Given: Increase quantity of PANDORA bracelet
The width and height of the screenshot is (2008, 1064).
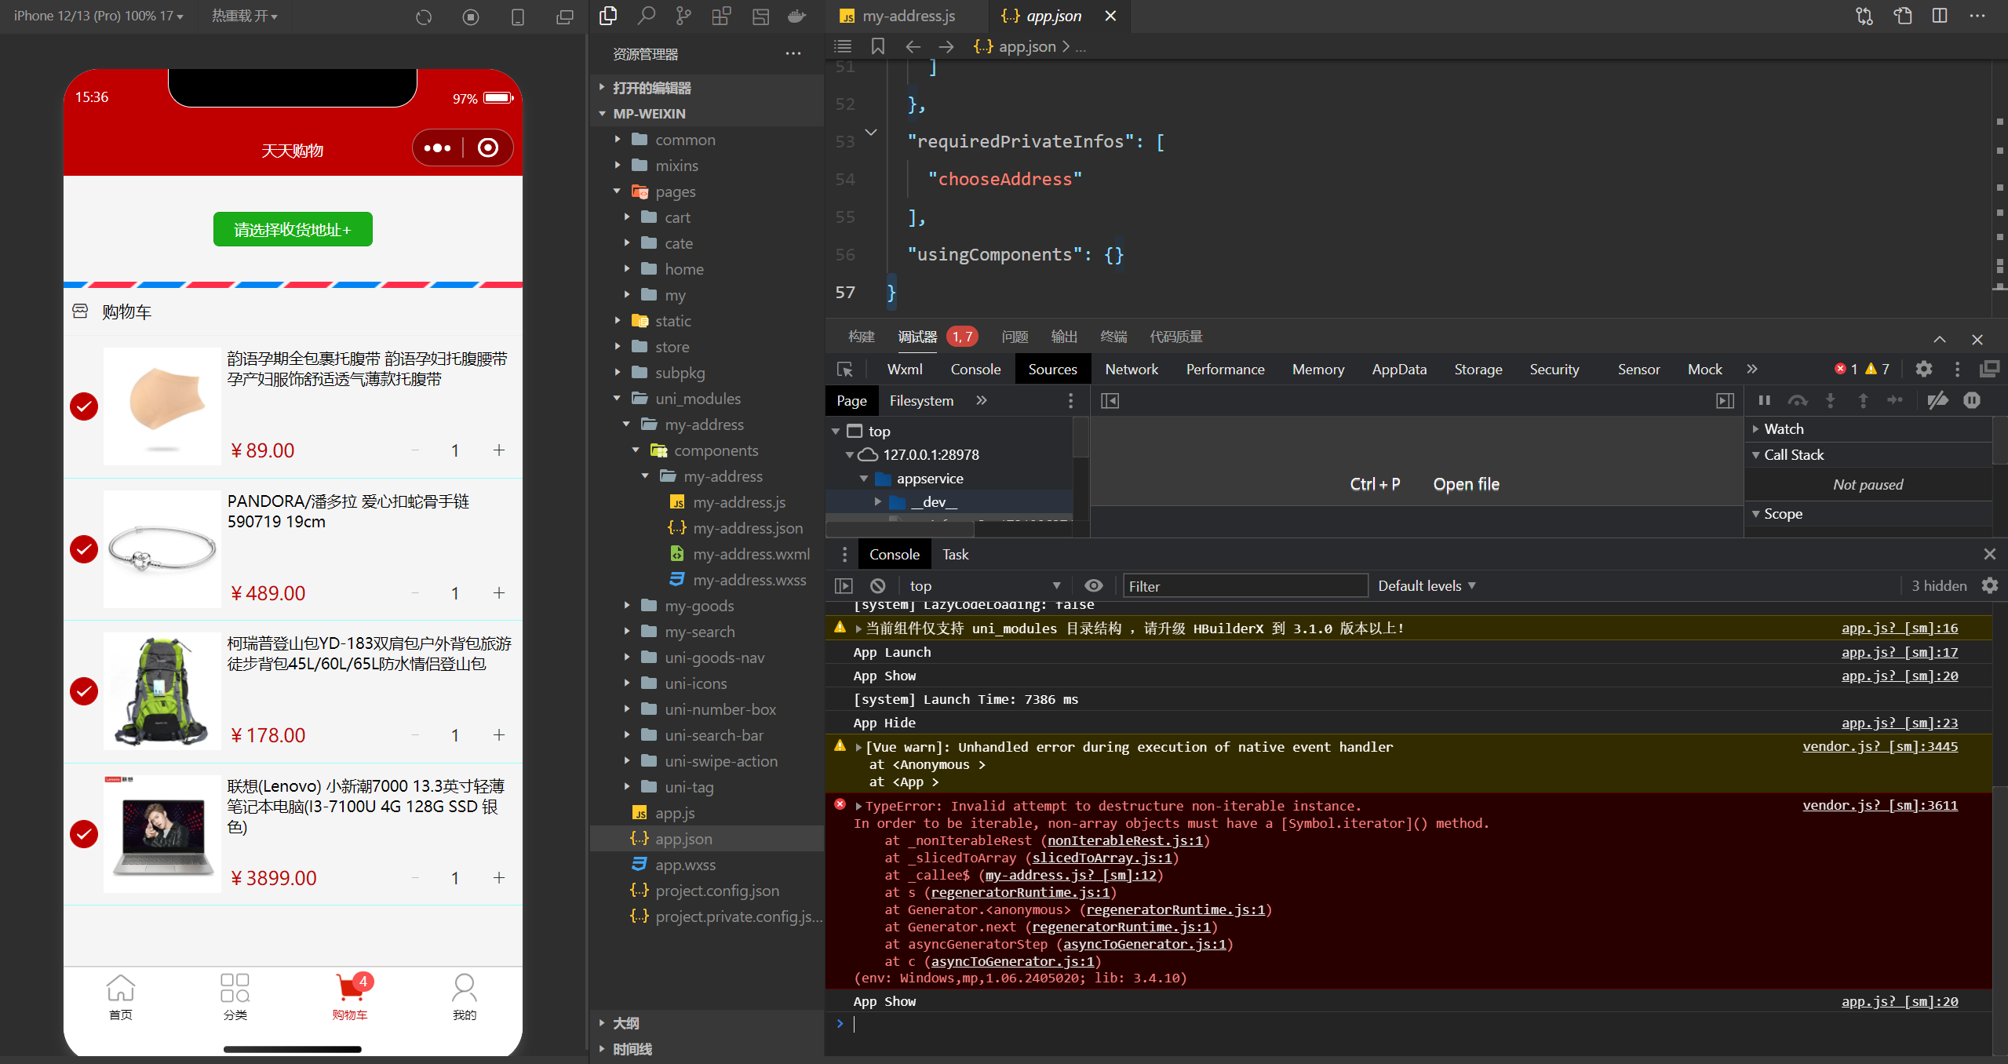Looking at the screenshot, I should (498, 592).
